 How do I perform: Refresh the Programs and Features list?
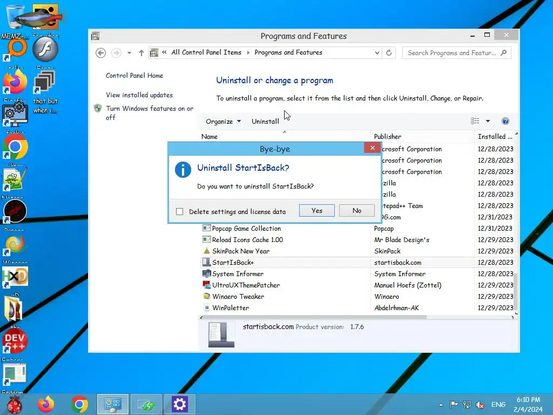click(x=389, y=53)
